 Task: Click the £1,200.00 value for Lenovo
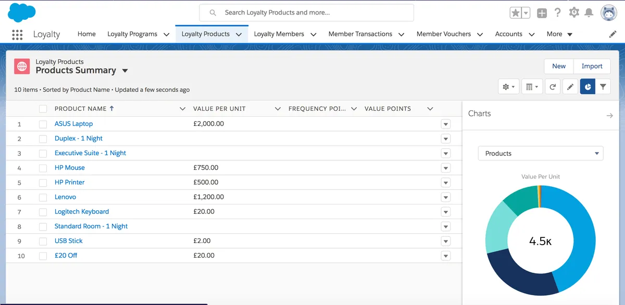(x=208, y=197)
